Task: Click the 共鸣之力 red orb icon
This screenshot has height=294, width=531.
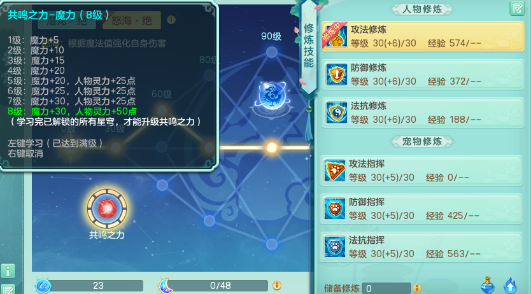Action: (107, 208)
